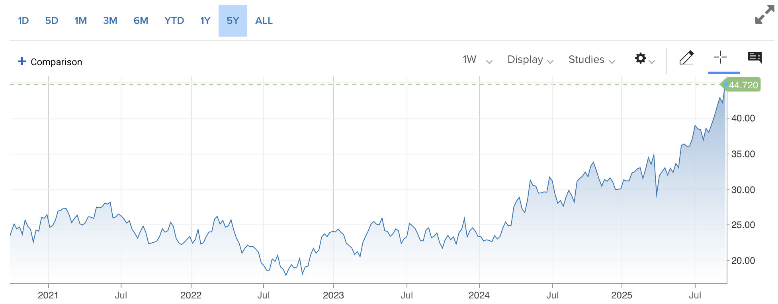Open the chart comments icon
Screen dimensions: 778x304
click(x=755, y=58)
